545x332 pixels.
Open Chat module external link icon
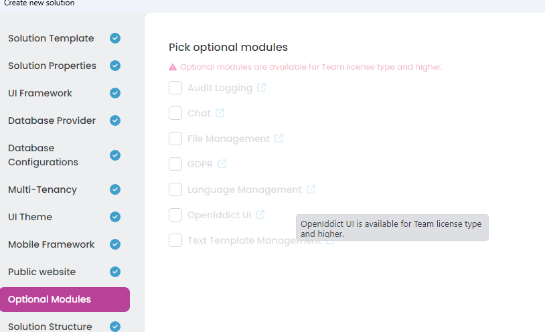tap(220, 113)
